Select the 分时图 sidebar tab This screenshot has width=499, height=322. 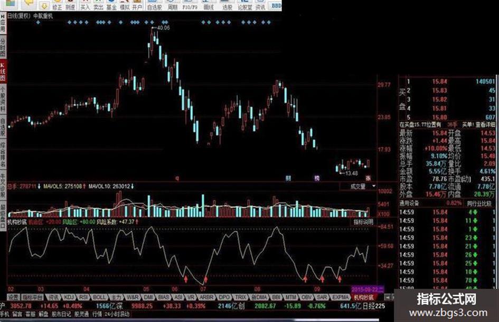coord(3,46)
